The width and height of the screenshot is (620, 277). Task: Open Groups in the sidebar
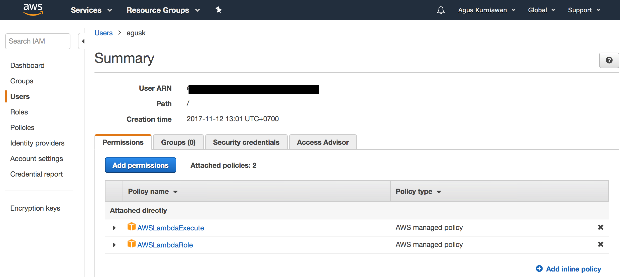coord(22,81)
